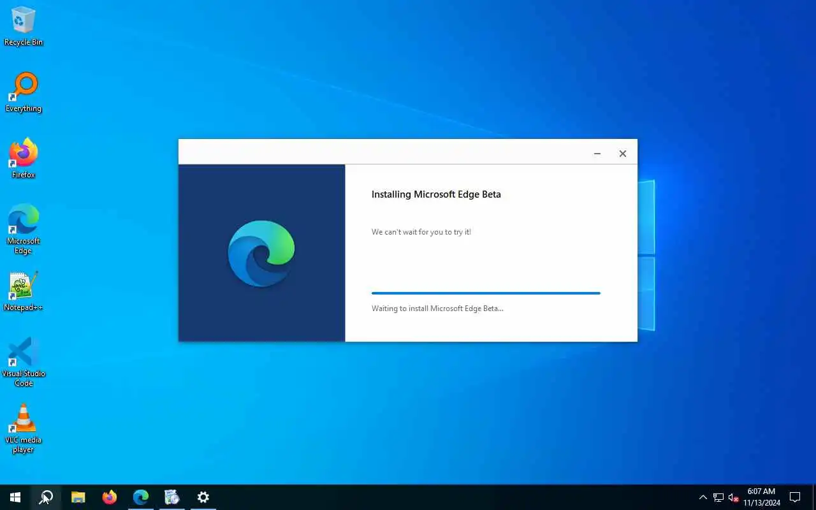Open the taskbar search magnifier
816x510 pixels.
[x=46, y=497]
